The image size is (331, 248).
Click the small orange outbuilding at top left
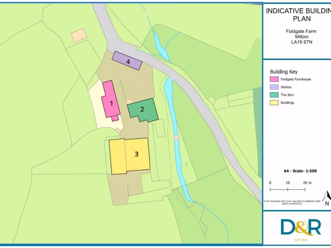pyautogui.click(x=79, y=35)
